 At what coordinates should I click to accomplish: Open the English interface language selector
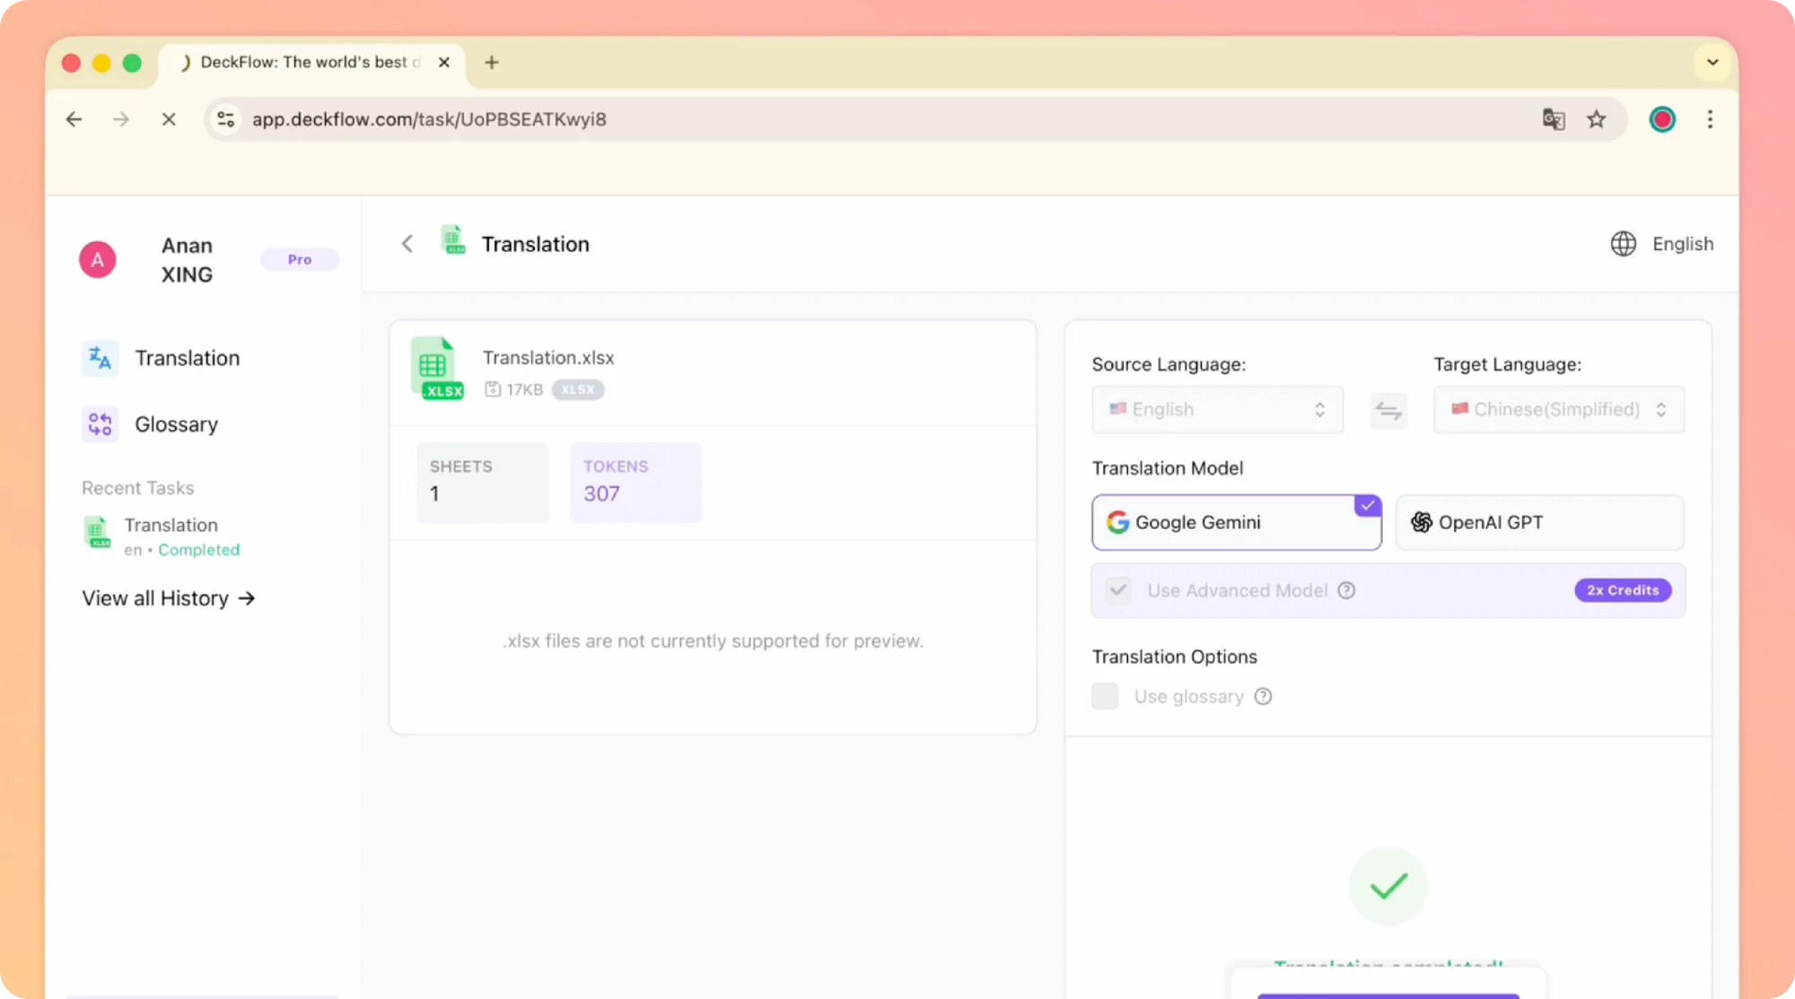pyautogui.click(x=1662, y=244)
